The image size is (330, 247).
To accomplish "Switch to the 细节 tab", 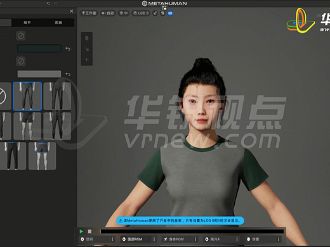I will tap(27, 22).
